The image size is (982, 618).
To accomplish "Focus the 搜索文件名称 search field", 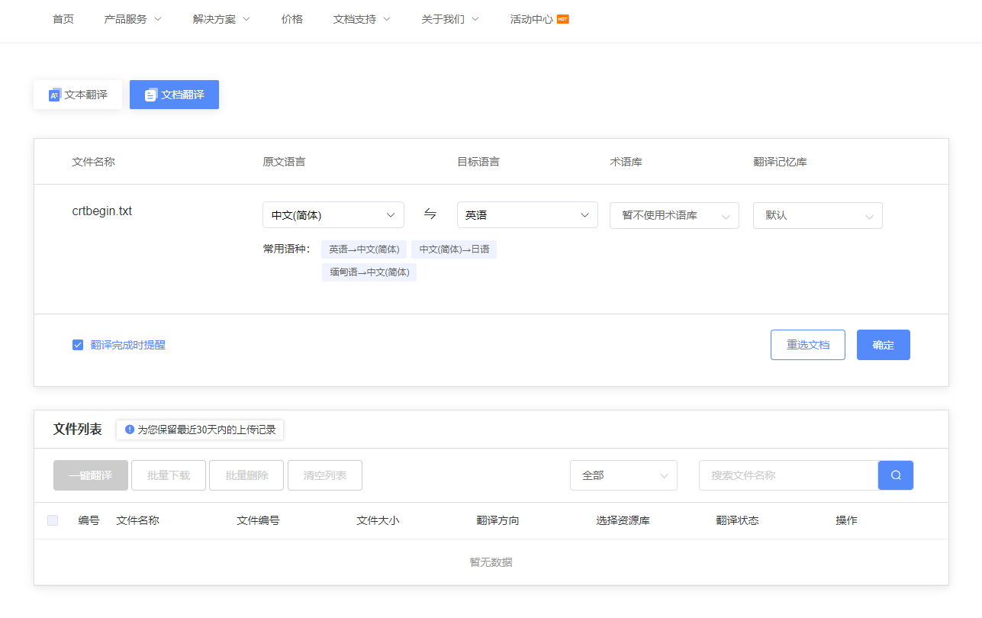I will pos(787,475).
